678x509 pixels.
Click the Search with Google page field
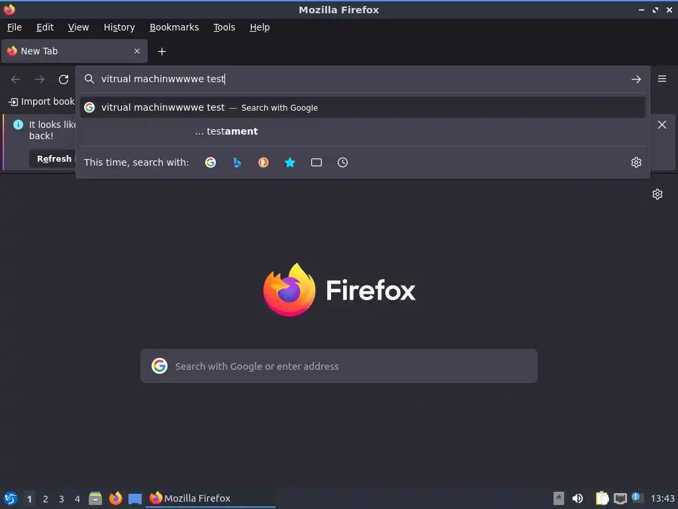click(339, 366)
